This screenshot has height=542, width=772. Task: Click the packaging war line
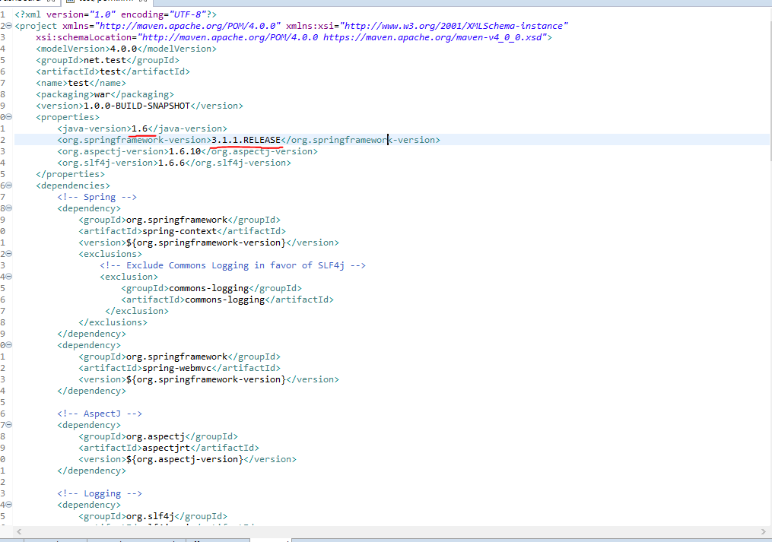point(105,94)
